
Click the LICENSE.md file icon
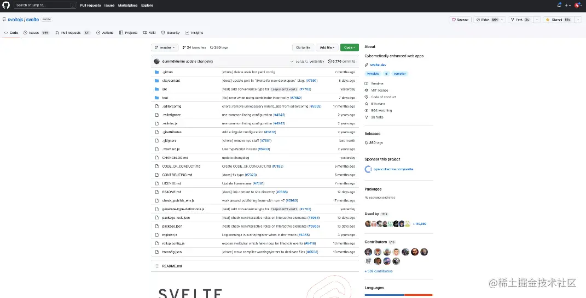pos(157,183)
